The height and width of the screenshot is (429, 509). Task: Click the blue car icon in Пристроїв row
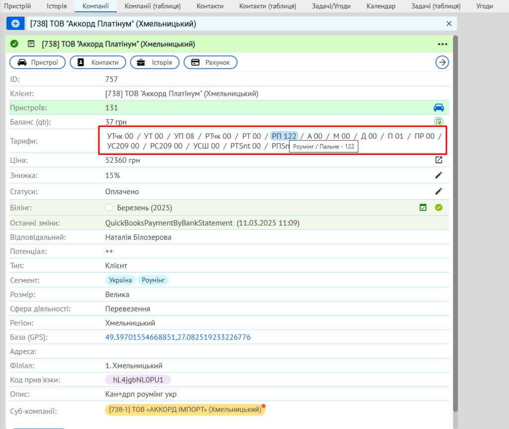pyautogui.click(x=438, y=108)
